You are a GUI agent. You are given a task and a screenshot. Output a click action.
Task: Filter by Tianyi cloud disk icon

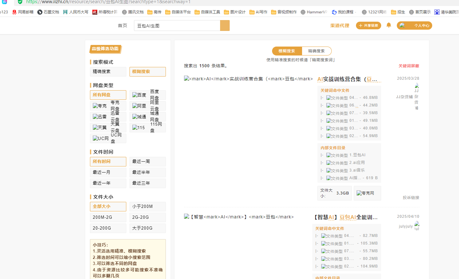100,128
